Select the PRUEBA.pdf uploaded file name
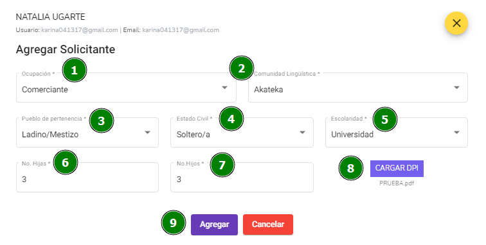Image resolution: width=486 pixels, height=245 pixels. [397, 183]
